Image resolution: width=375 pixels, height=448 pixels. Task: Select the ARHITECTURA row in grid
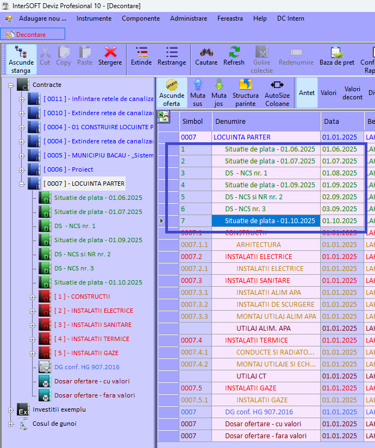[x=258, y=244]
